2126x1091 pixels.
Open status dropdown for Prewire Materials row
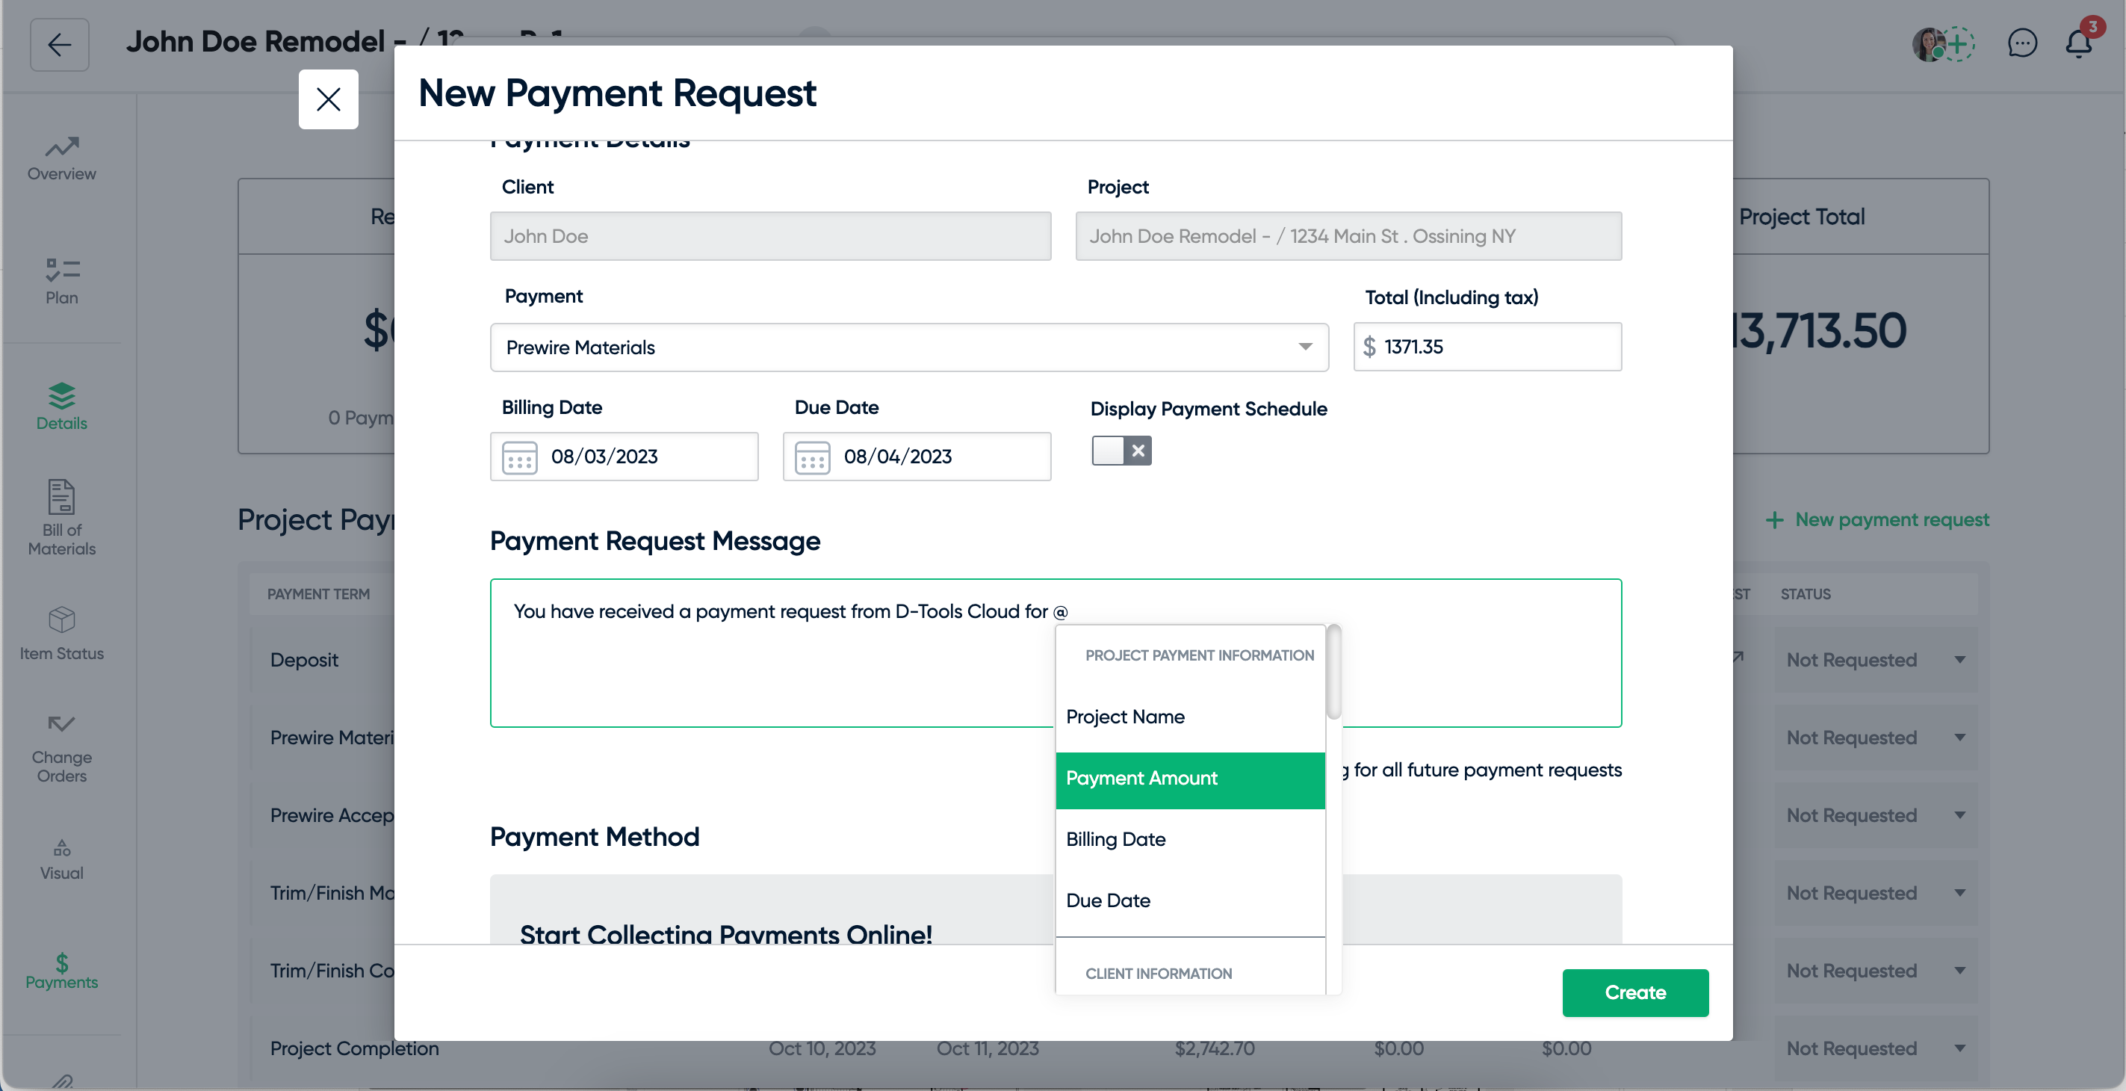[x=1875, y=738]
